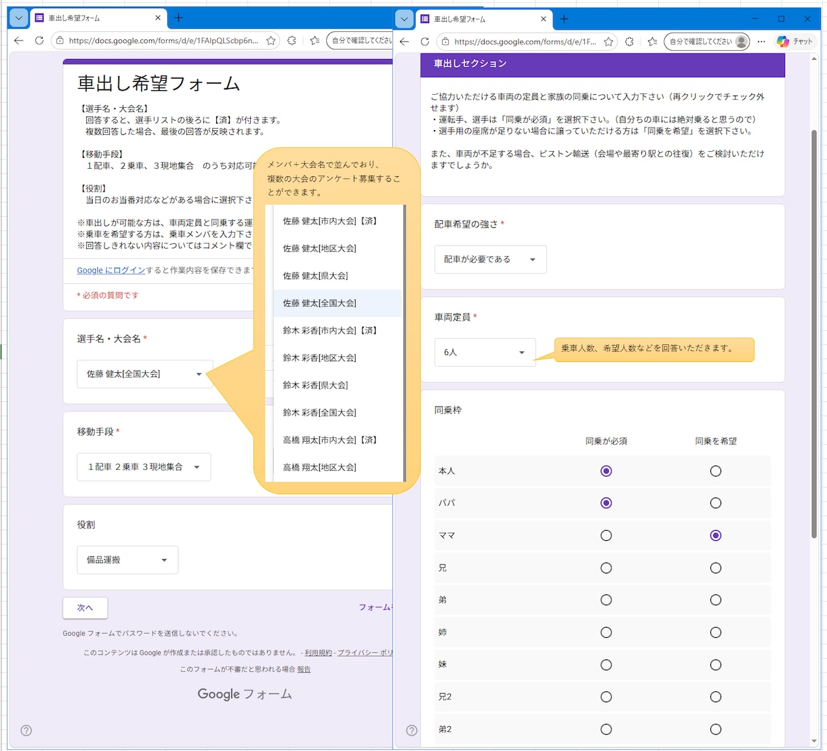Add new tab in left browser window

[179, 18]
